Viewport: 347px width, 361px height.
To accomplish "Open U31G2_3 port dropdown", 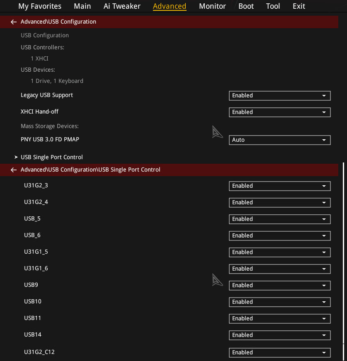I will [279, 186].
